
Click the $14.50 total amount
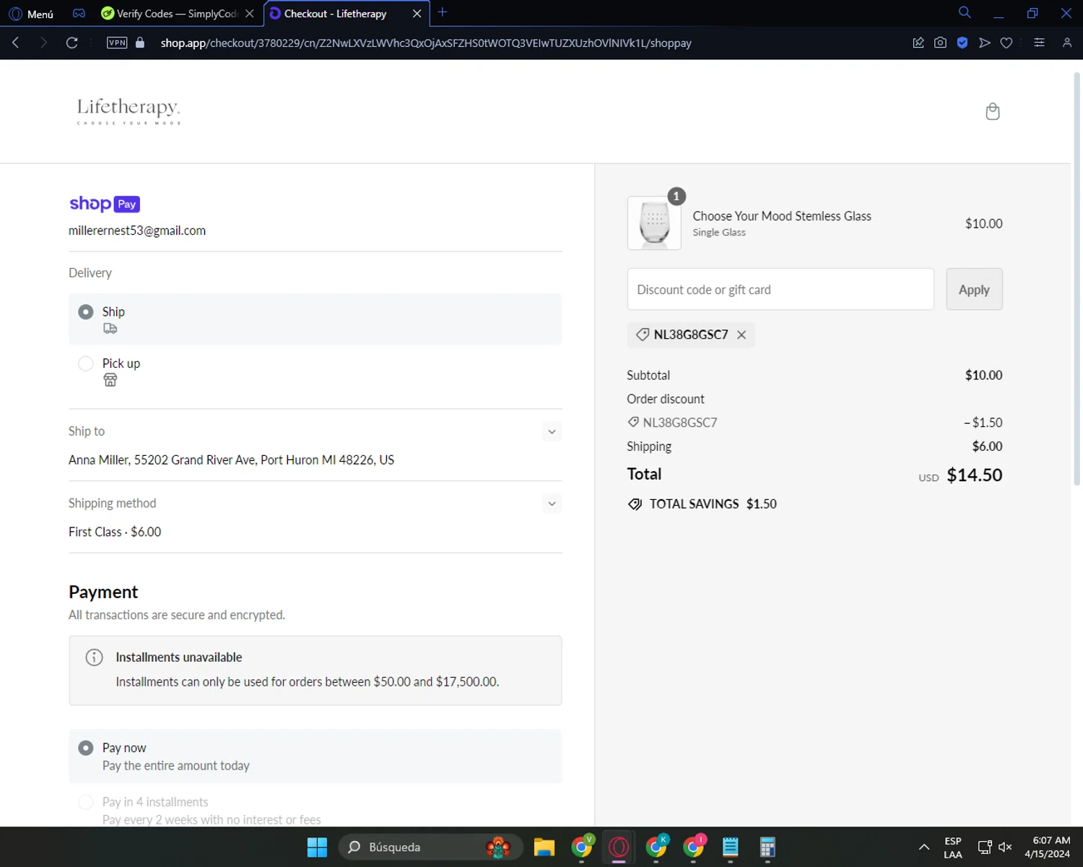(974, 475)
